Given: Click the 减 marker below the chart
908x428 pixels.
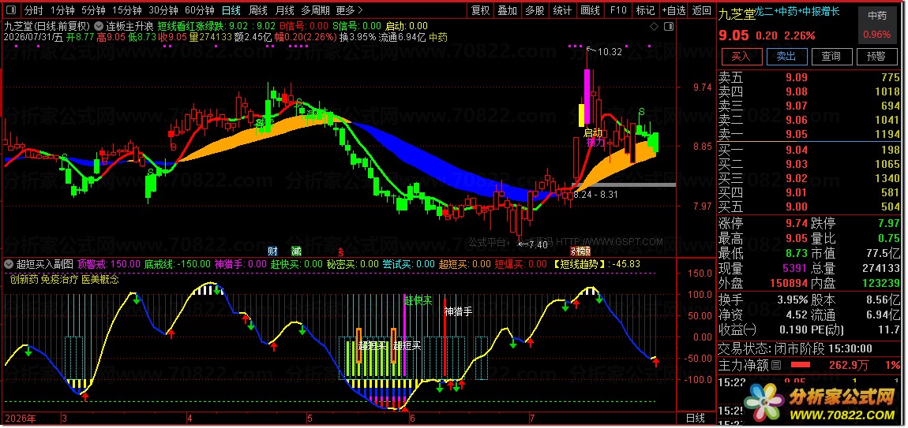Looking at the screenshot, I should coord(297,251).
